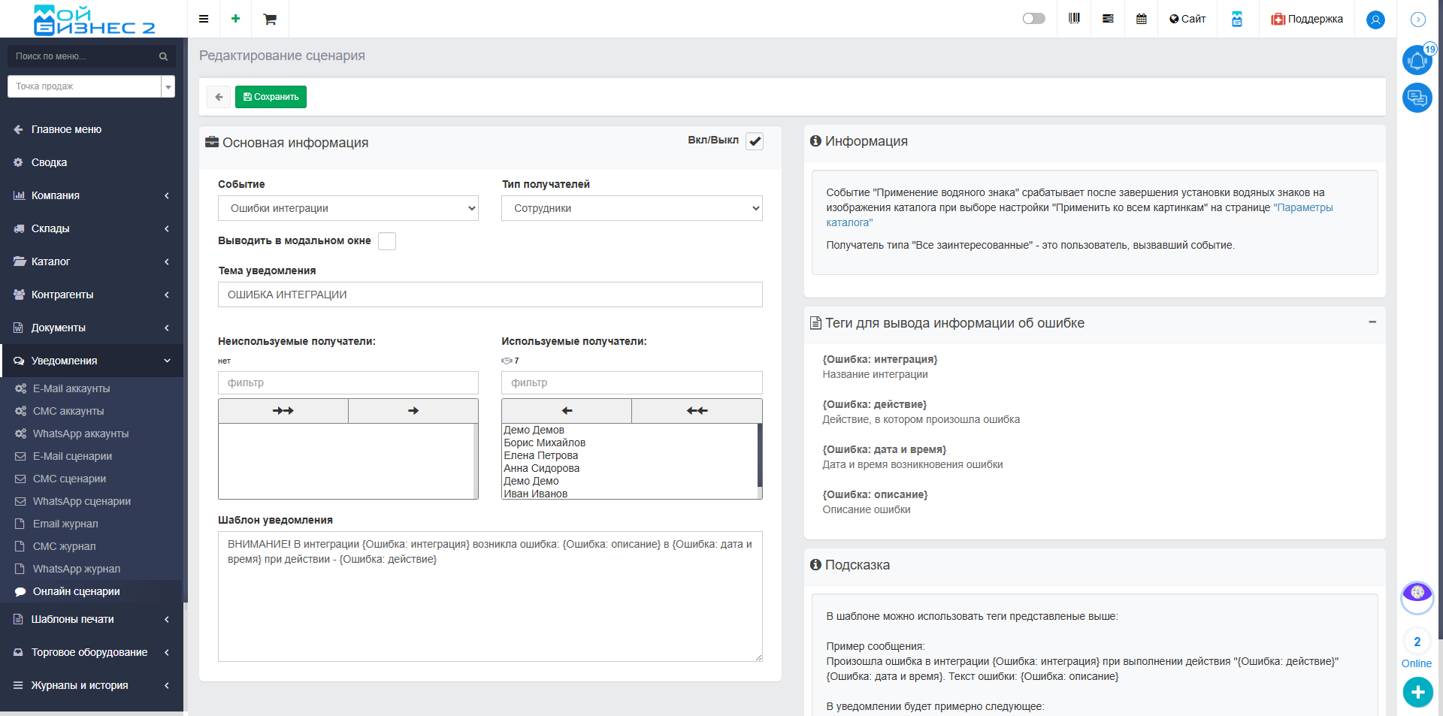
Task: Click the Тема уведомления input field
Action: click(x=490, y=295)
